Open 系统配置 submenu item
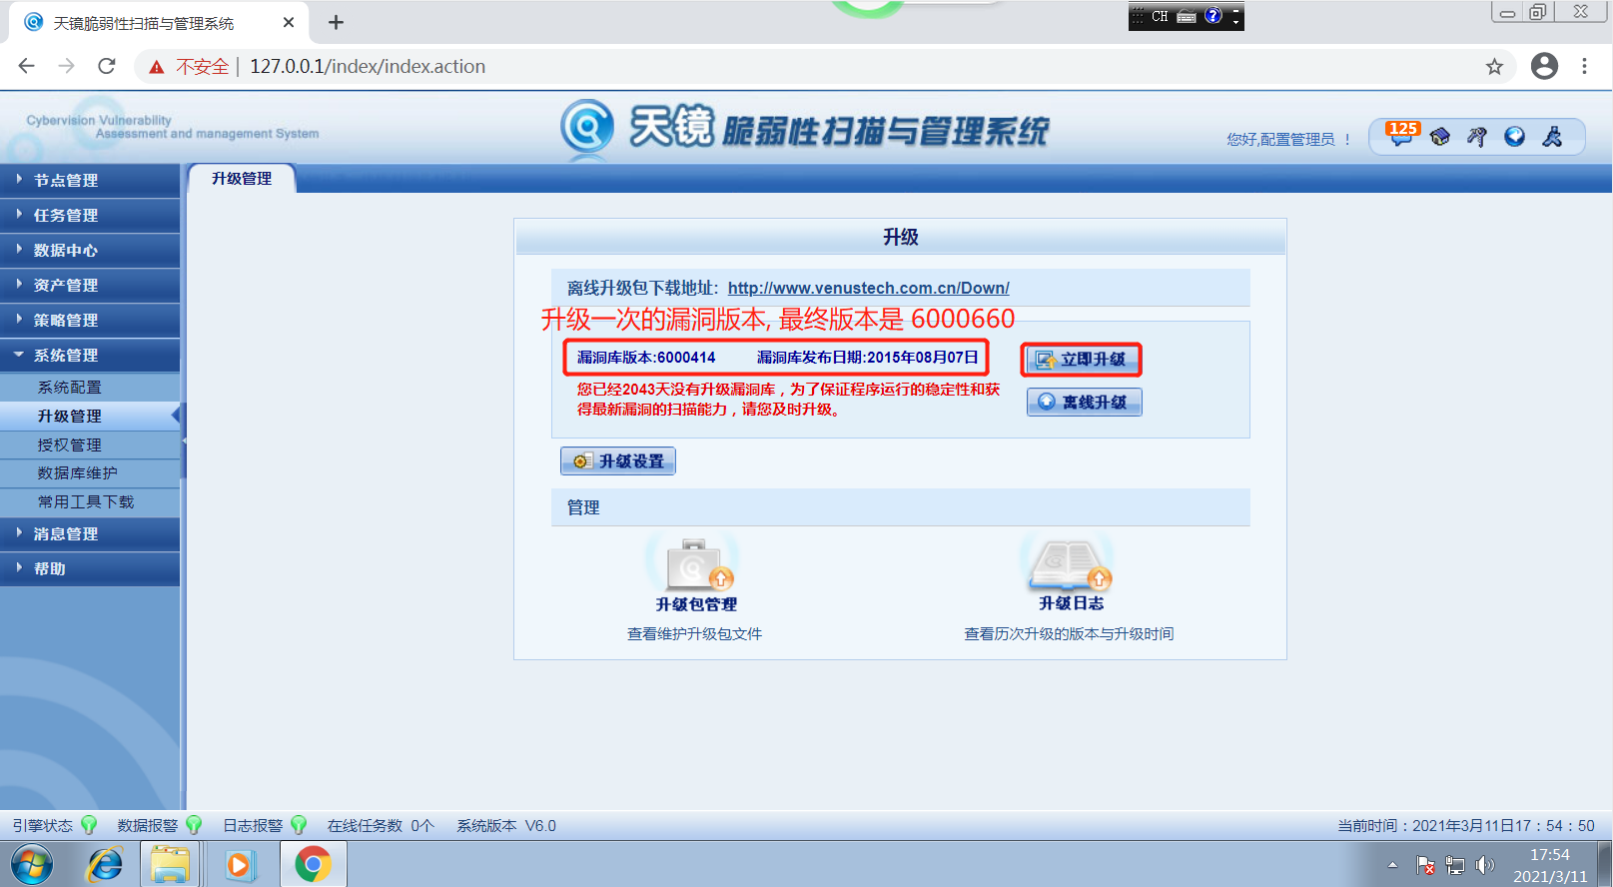 [x=90, y=387]
